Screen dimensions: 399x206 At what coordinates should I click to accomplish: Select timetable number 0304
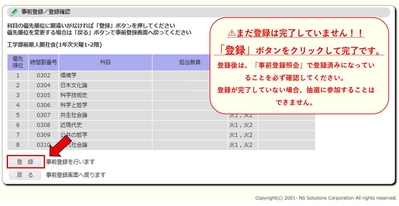coord(43,85)
